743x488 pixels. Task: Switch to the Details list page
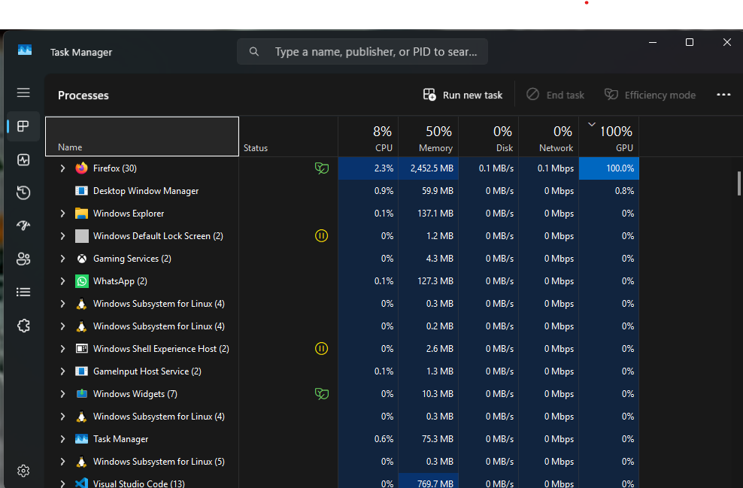(23, 292)
